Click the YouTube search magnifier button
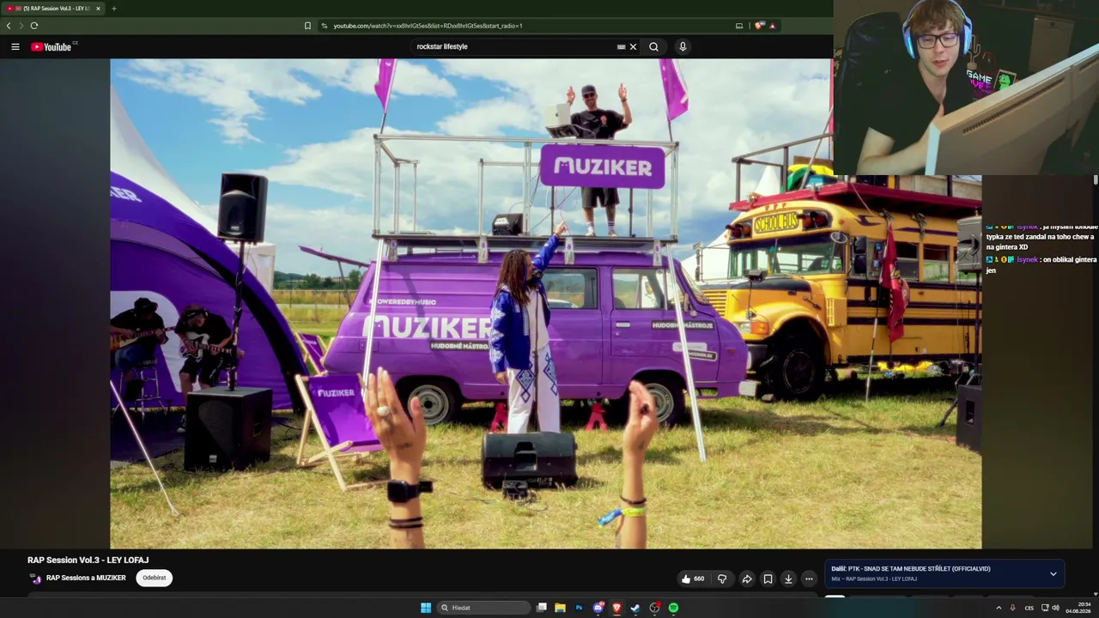1099x618 pixels. pos(653,46)
